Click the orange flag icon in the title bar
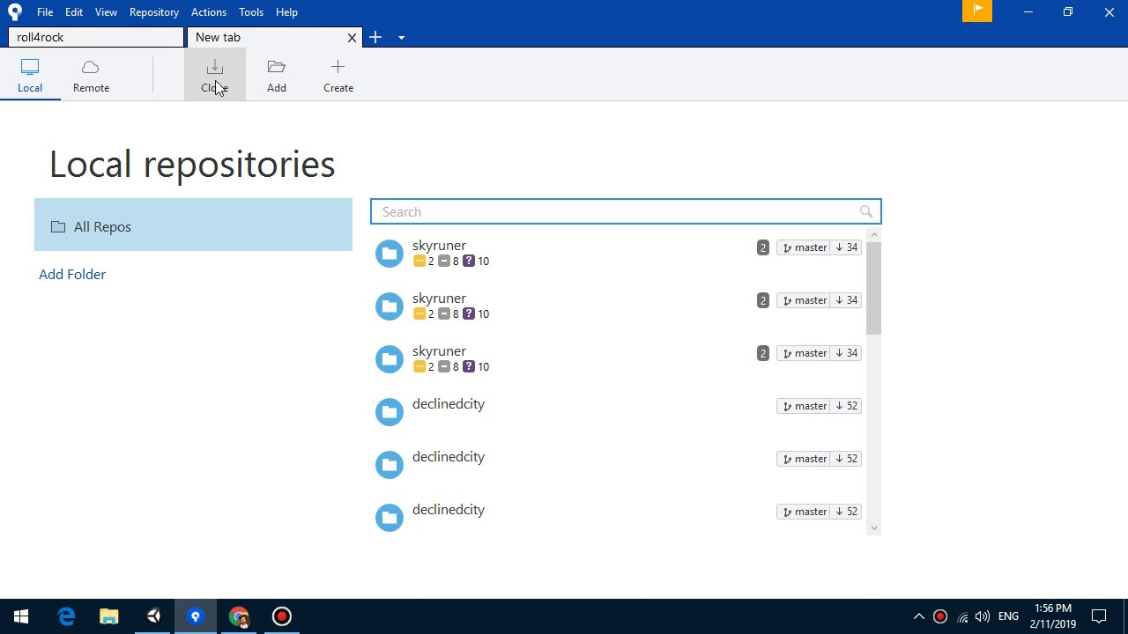Screen dimensions: 1128x634 coord(977,11)
